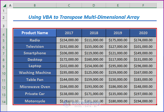The width and height of the screenshot is (164, 112).
Task: Click Washing Machine's 2020 value $167,000.00
Action: click(143, 72)
